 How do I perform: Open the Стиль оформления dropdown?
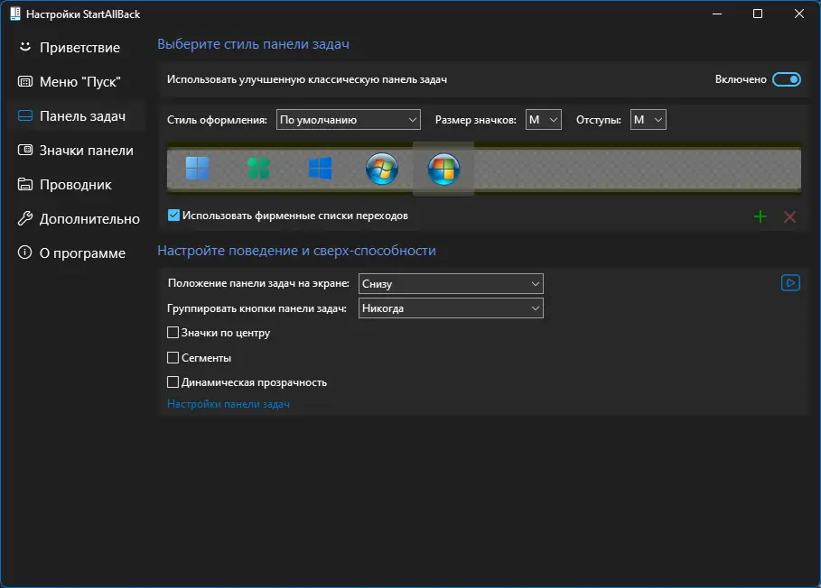[349, 120]
